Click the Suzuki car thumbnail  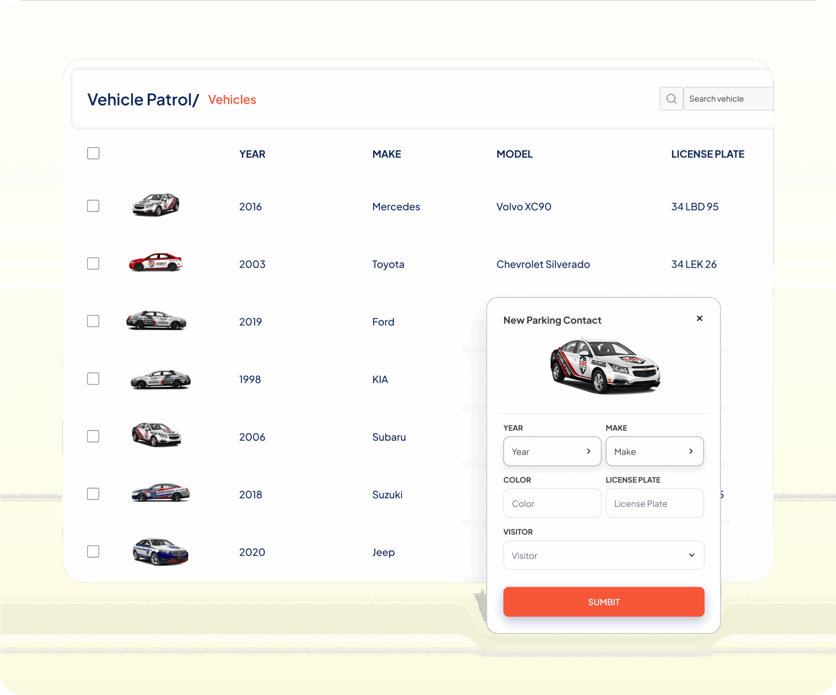pos(160,493)
